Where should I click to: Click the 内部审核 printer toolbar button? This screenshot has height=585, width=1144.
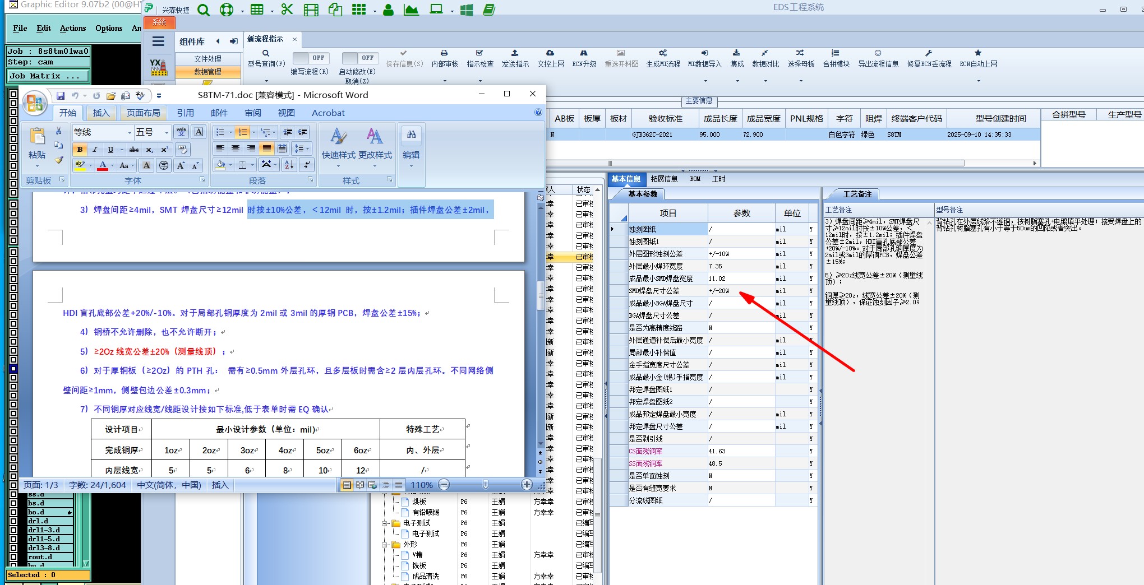pos(445,59)
